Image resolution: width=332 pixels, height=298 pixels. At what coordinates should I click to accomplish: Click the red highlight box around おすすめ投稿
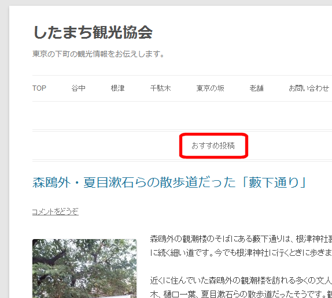tap(213, 146)
